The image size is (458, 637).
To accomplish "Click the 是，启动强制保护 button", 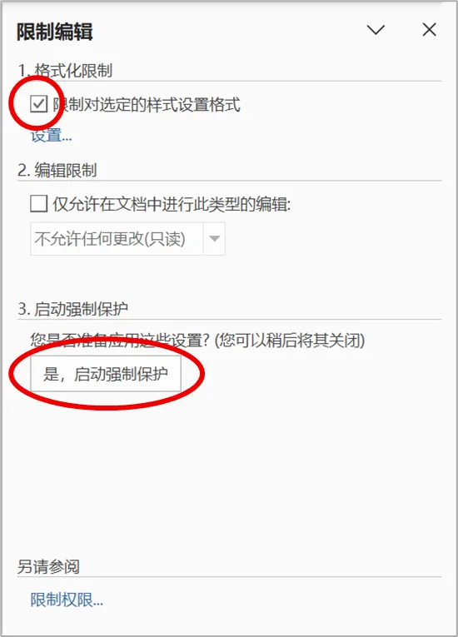I will point(106,374).
